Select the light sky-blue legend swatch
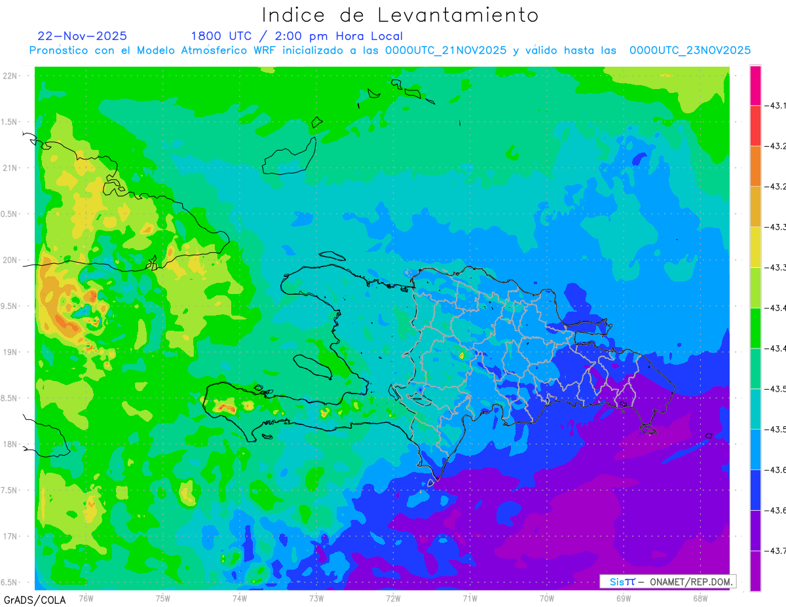Image resolution: width=786 pixels, height=607 pixels. coord(755,449)
